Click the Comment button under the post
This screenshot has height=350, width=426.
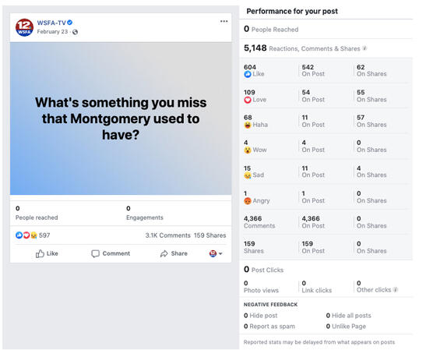point(111,253)
